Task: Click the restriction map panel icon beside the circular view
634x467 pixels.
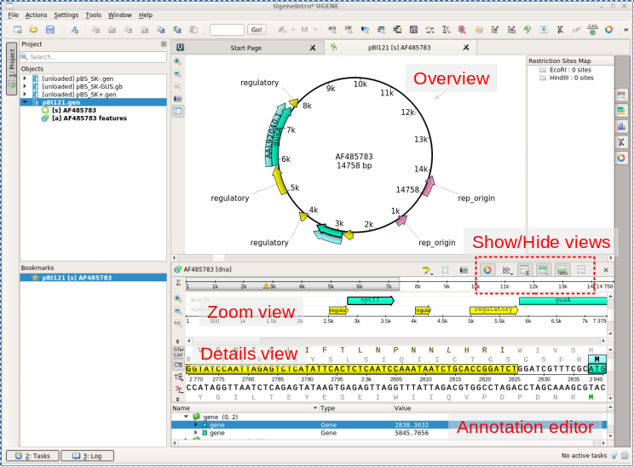Action: click(177, 111)
